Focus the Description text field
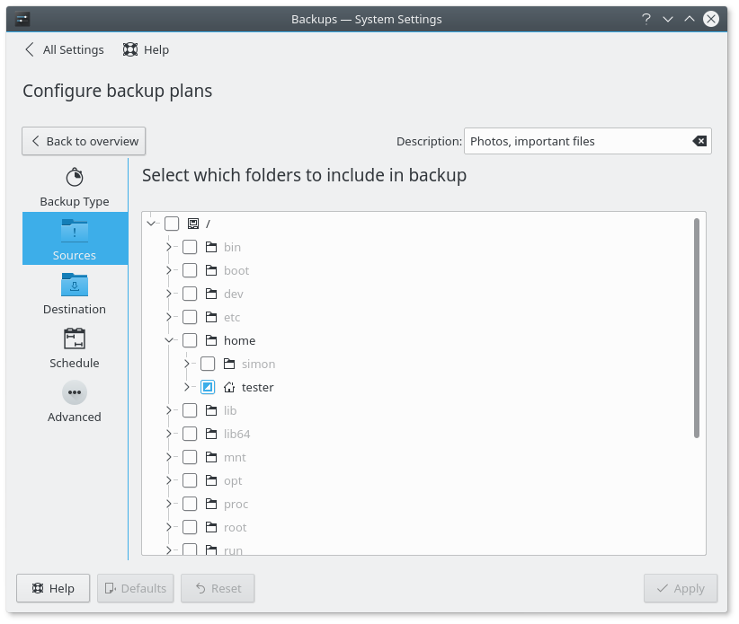This screenshot has width=739, height=624. [578, 141]
